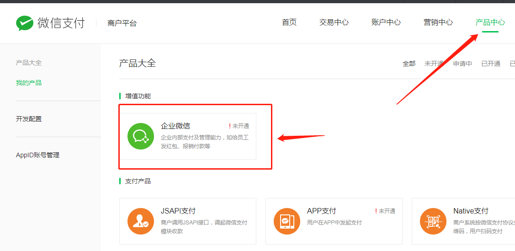Filter products by 已开通 status
The image size is (515, 251).
(491, 64)
